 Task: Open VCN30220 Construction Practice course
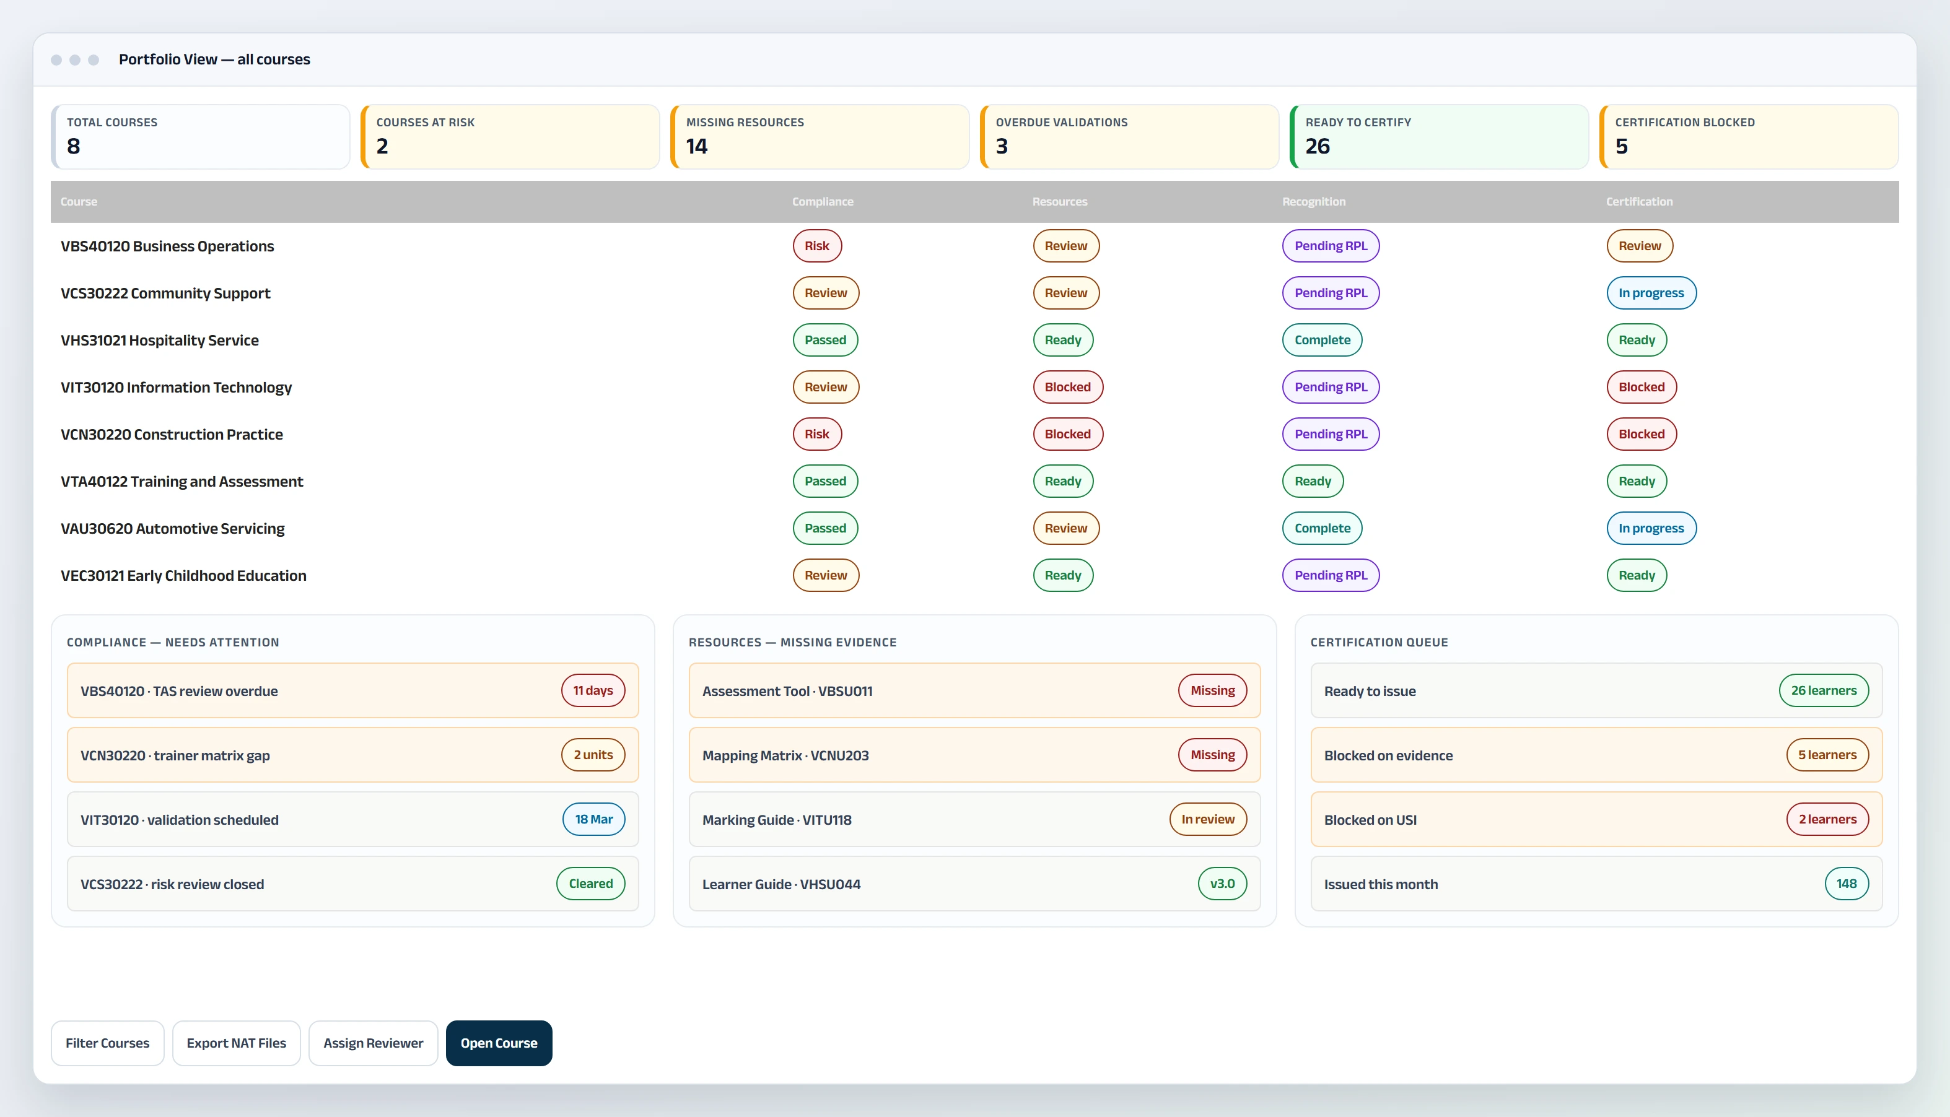(x=974, y=434)
